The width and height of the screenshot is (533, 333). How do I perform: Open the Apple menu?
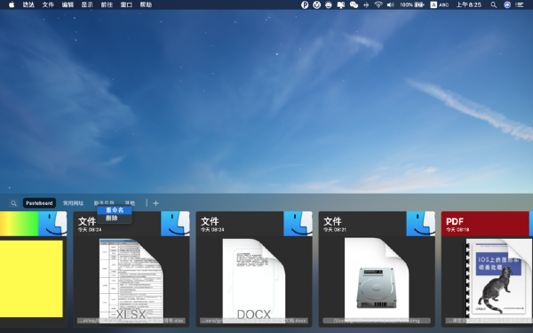pos(12,4)
